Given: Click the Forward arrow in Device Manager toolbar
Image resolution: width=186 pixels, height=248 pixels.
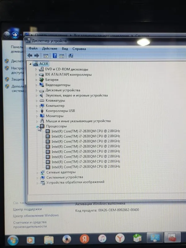Looking at the screenshot, I should pyautogui.click(x=37, y=55).
